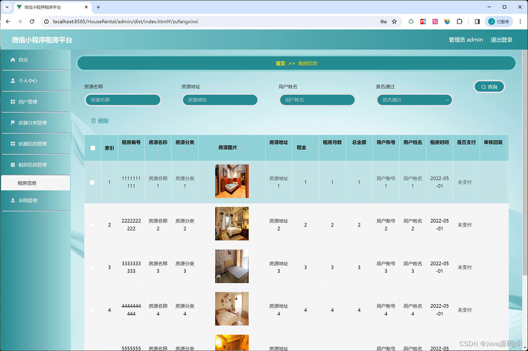Viewport: 528px width, 351px height.
Task: Open the 系统管理 sidebar label
Action: click(28, 200)
